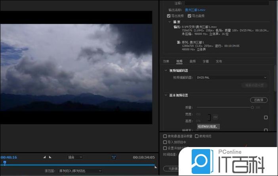The height and width of the screenshot is (176, 278).
Task: Select the 视频 tab
Action: coord(179,61)
